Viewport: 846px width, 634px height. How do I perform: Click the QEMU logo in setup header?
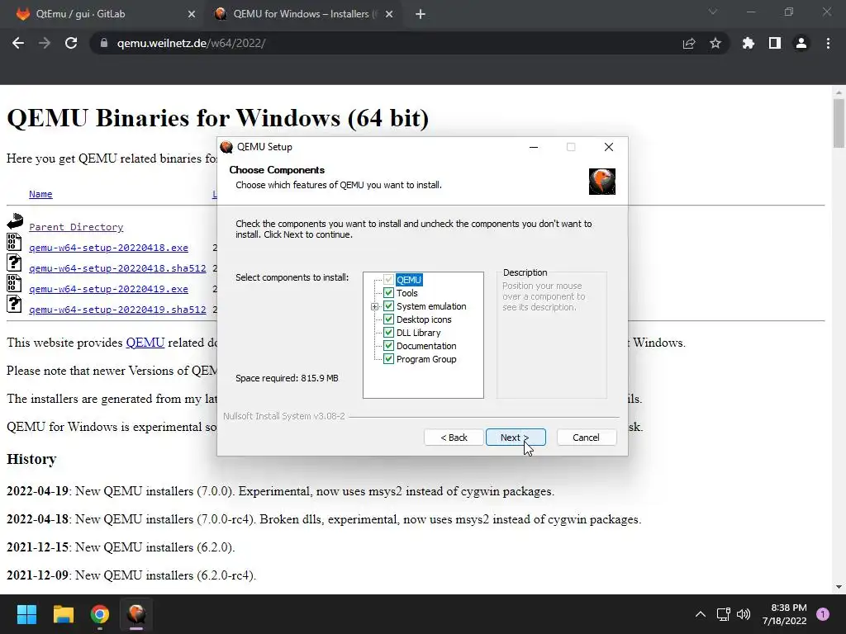pyautogui.click(x=602, y=181)
